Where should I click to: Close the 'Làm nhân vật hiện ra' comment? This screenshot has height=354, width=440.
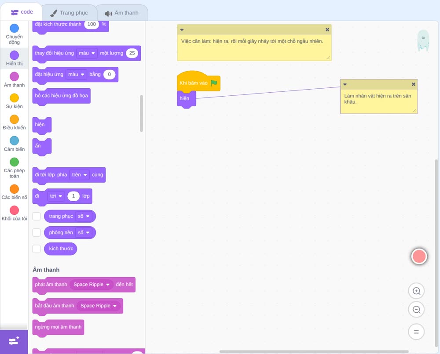pos(413,84)
